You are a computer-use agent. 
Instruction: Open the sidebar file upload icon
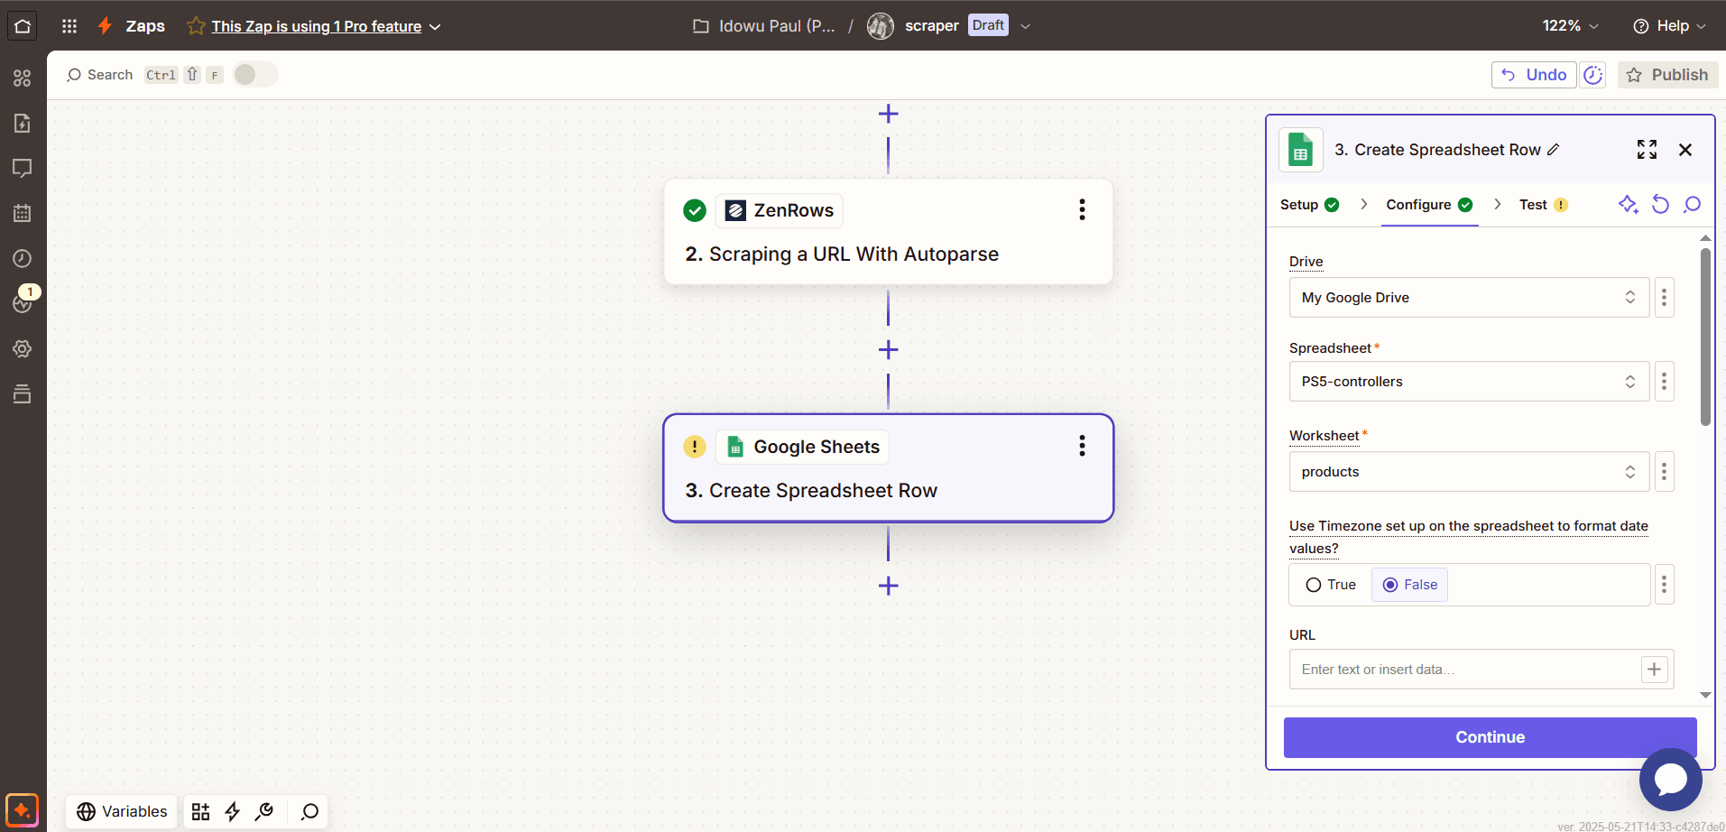(23, 124)
